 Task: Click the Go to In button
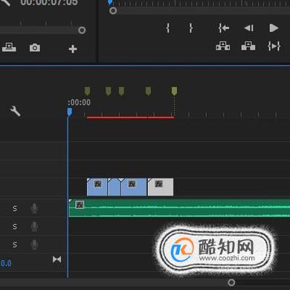click(x=224, y=28)
